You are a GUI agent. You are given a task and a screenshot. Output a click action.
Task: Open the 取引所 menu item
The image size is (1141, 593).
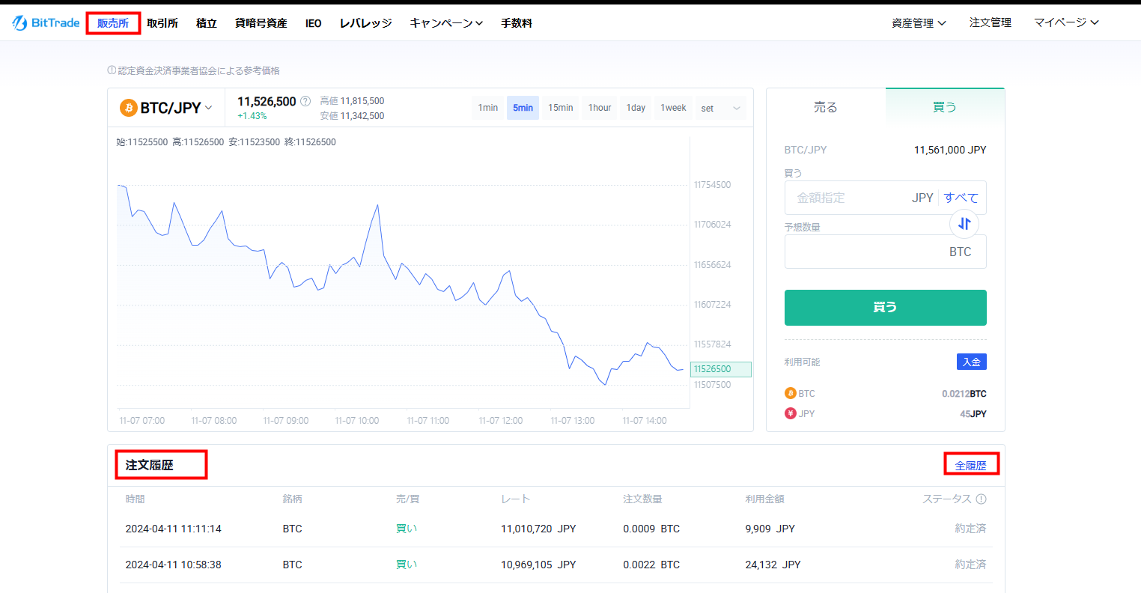(162, 23)
